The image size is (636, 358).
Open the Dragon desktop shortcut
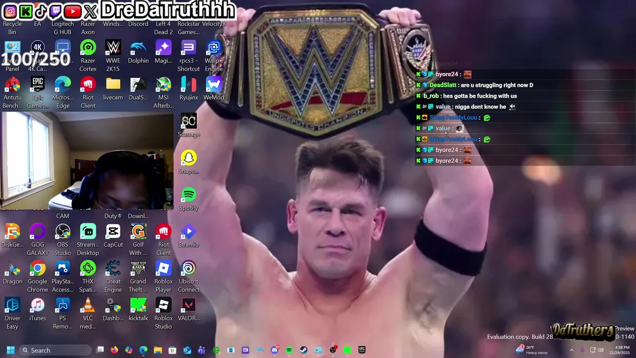pyautogui.click(x=12, y=273)
